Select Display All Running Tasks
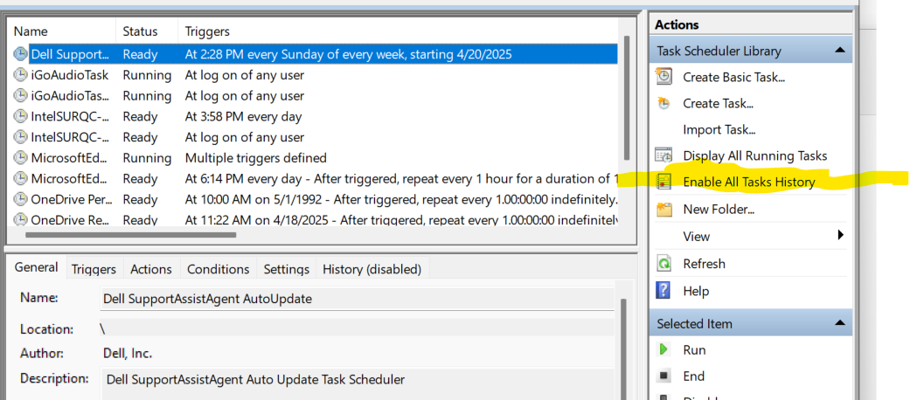Image resolution: width=910 pixels, height=400 pixels. (x=754, y=156)
